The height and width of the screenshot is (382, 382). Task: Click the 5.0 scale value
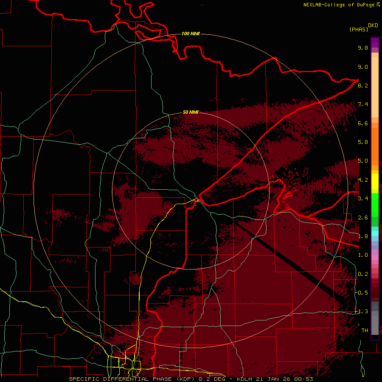363,161
